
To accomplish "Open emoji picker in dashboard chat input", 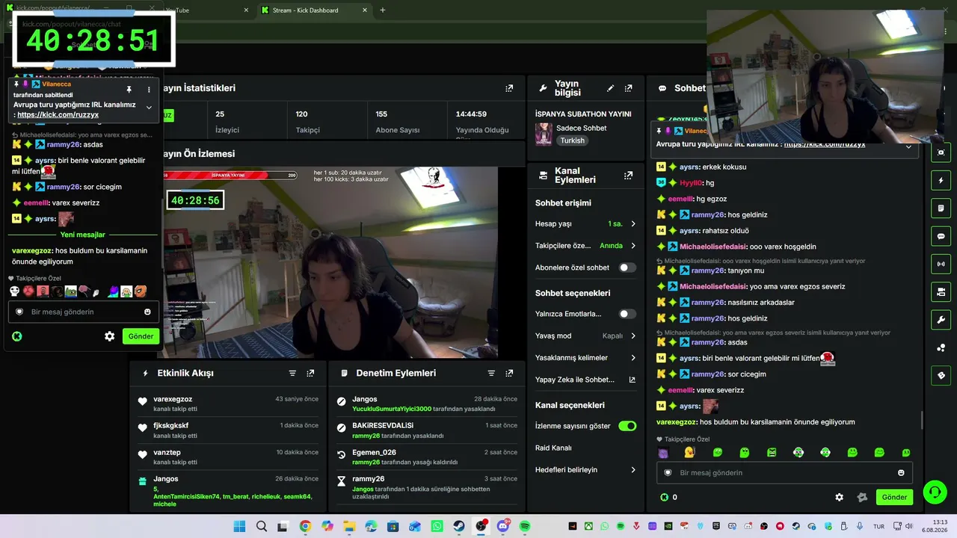I will click(901, 472).
